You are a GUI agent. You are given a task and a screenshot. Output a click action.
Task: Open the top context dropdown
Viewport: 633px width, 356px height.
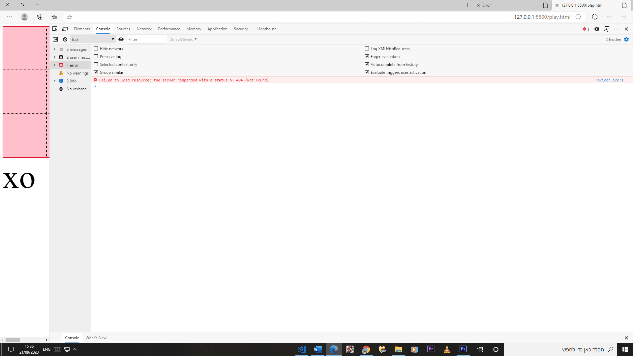click(x=93, y=40)
